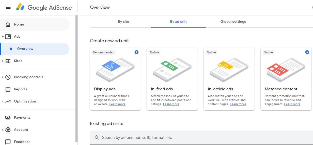Click the Ads panel icon in sidebar
Viewport: 313px width, 145px height.
coord(8,37)
